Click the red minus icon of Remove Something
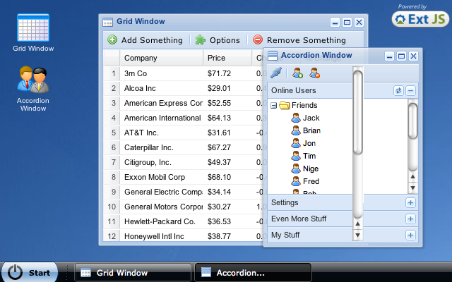 pos(258,39)
